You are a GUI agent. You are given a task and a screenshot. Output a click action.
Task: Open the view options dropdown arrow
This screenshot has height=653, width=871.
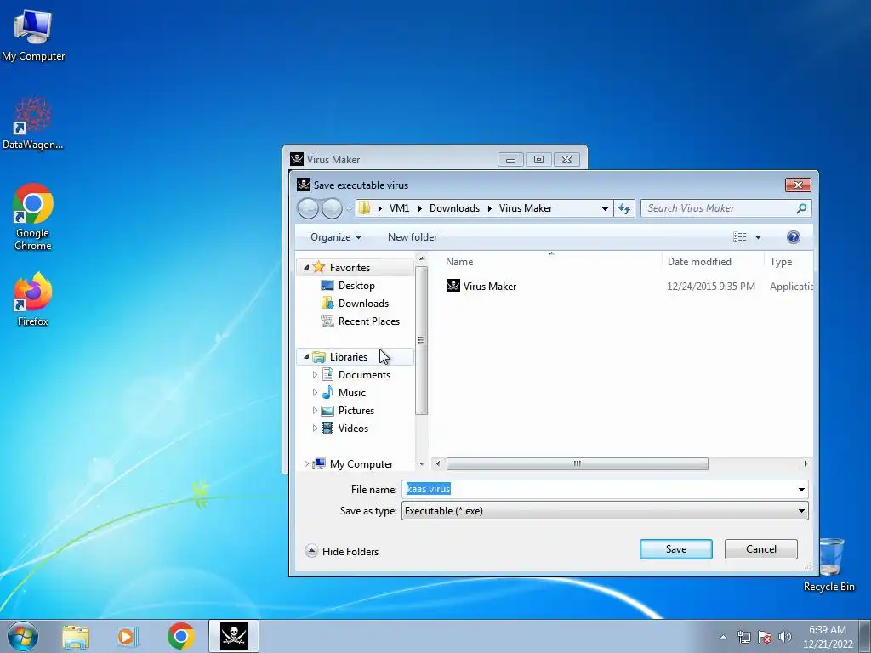click(758, 237)
